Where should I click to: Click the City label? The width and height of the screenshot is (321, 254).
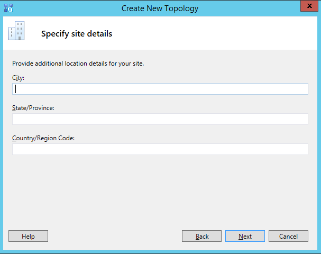[19, 78]
